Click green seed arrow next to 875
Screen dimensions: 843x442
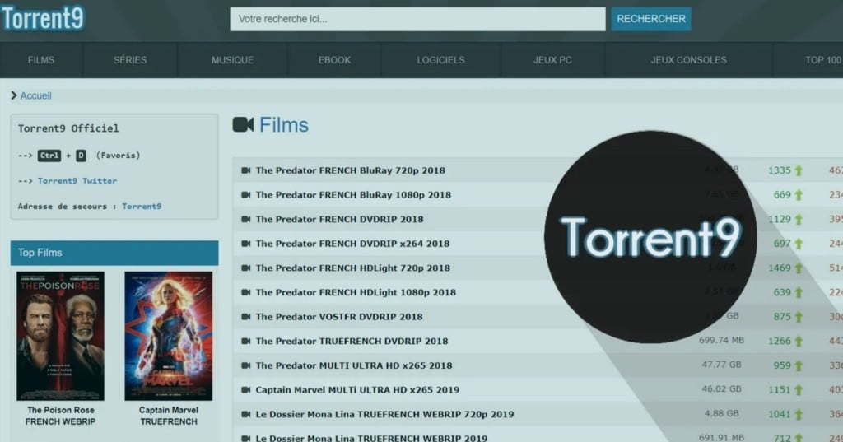point(799,317)
